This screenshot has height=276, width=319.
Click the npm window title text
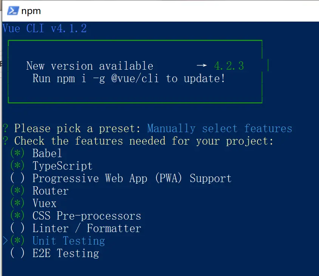31,11
